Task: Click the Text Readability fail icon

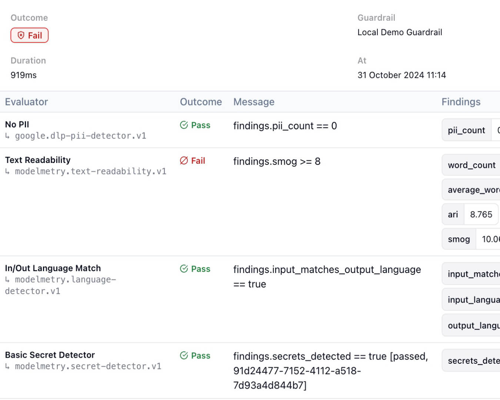Action: pos(184,161)
